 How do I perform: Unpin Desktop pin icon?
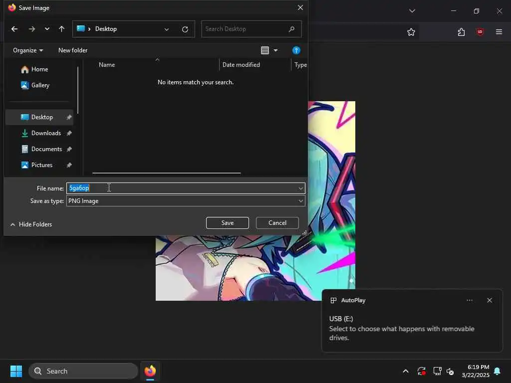point(69,117)
